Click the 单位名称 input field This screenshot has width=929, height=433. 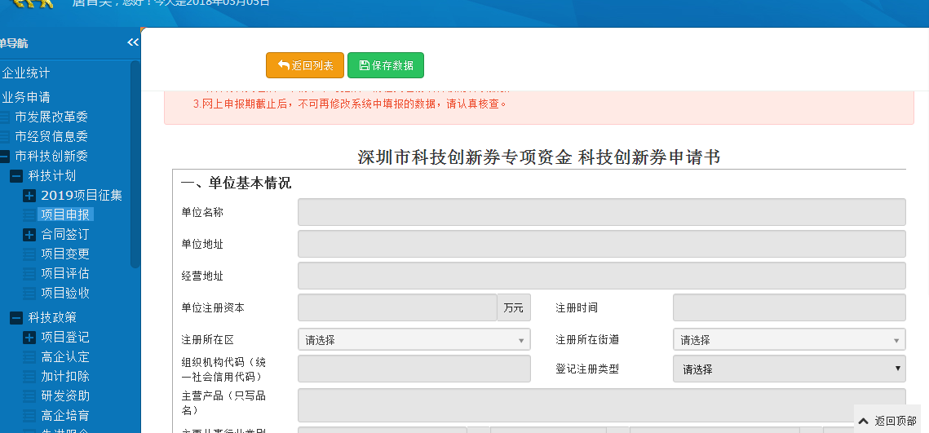pos(601,212)
